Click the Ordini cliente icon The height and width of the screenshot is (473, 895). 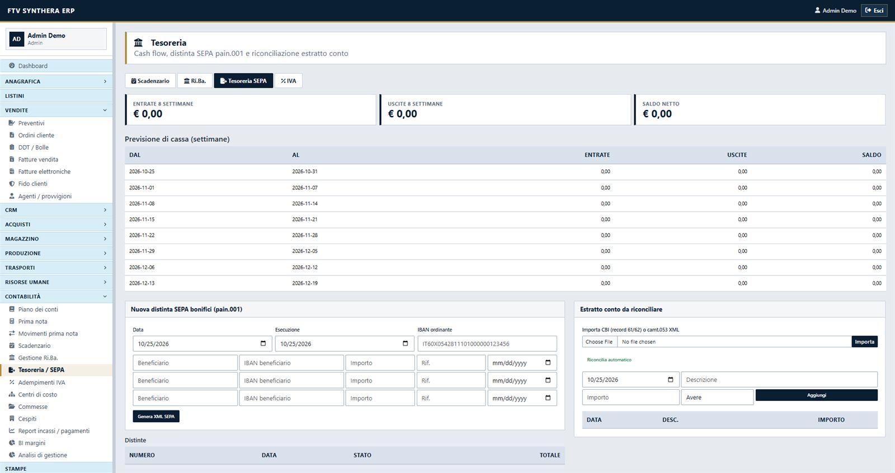tap(12, 135)
